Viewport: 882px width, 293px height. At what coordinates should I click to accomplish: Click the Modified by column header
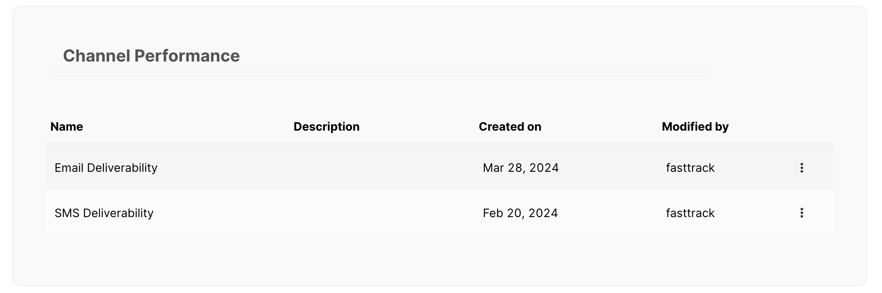[695, 126]
